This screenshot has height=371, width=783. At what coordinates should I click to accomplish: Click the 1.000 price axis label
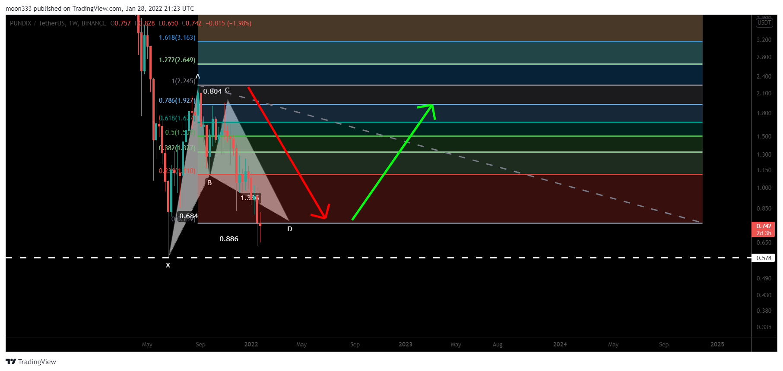[764, 188]
